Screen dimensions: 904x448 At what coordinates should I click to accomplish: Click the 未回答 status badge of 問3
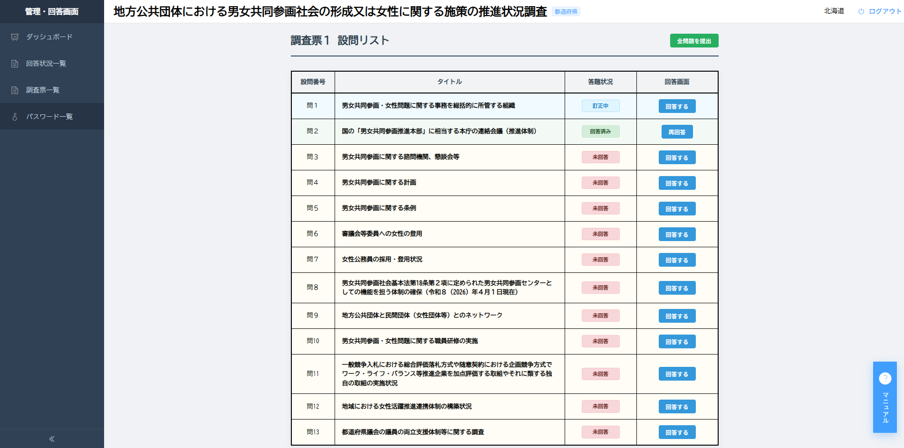pos(600,157)
